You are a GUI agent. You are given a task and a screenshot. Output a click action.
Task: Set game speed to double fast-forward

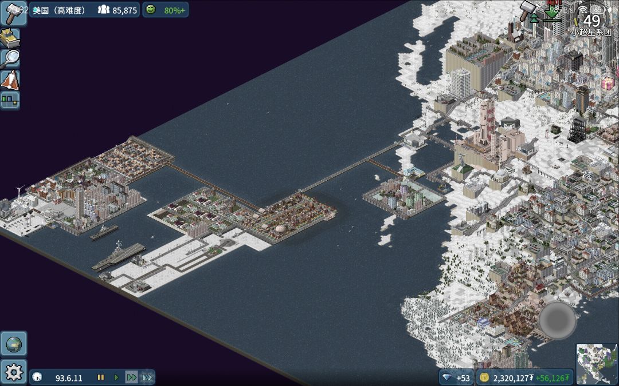[x=131, y=377]
